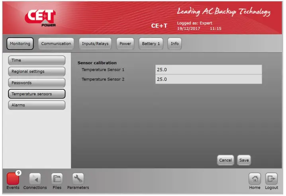Open the Info tab
The height and width of the screenshot is (196, 286).
[x=174, y=43]
